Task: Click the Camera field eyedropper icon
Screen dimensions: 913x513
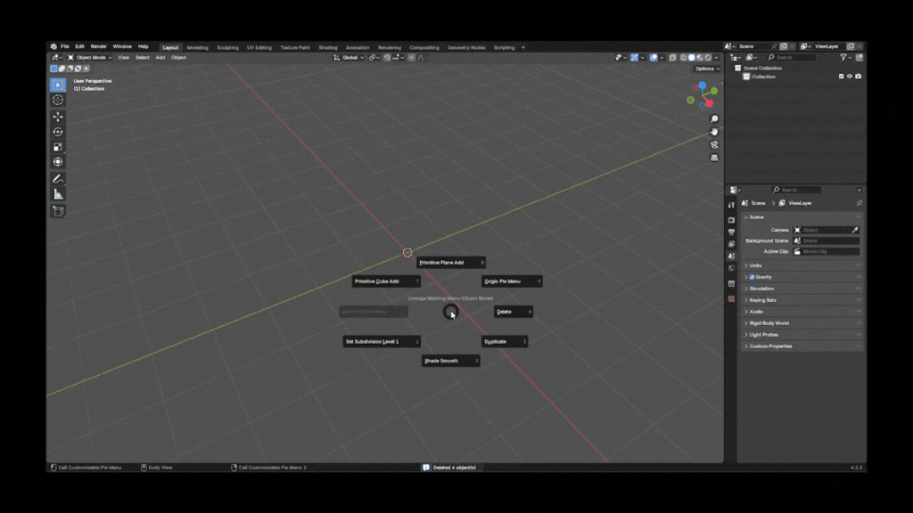Action: [855, 231]
